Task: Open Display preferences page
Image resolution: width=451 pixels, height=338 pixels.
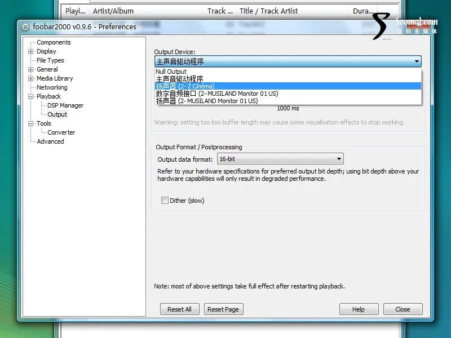Action: coord(46,51)
